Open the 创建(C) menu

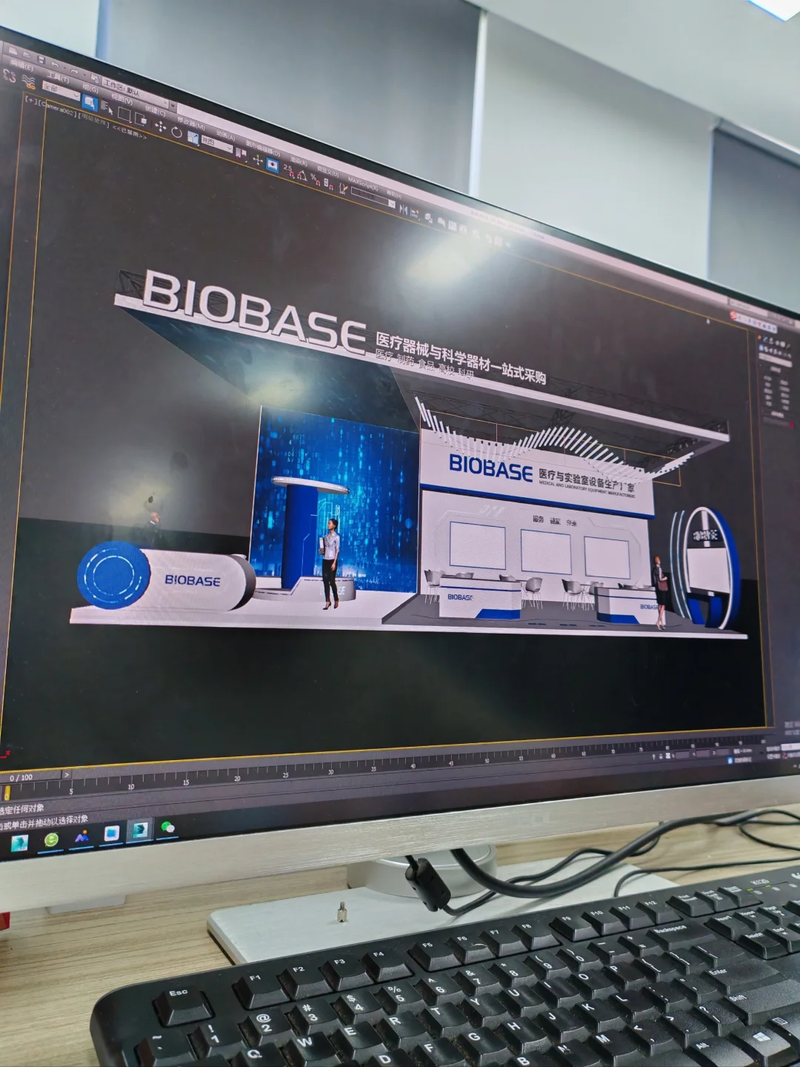point(156,110)
